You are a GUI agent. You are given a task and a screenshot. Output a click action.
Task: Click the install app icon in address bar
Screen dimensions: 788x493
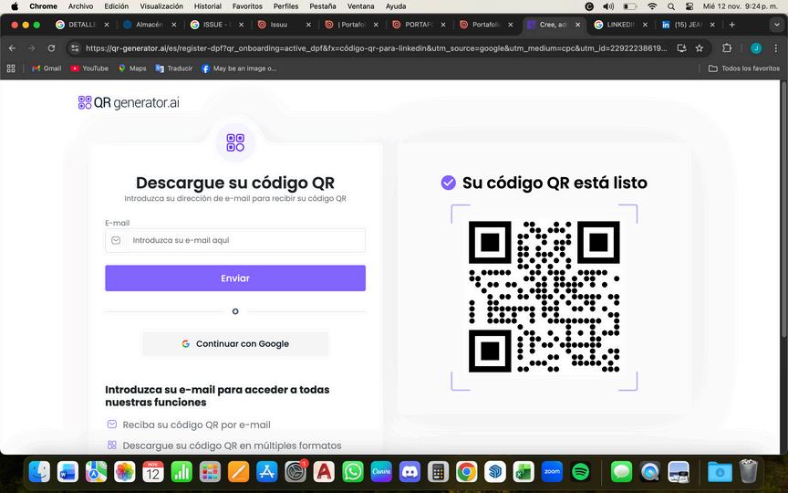[x=681, y=48]
